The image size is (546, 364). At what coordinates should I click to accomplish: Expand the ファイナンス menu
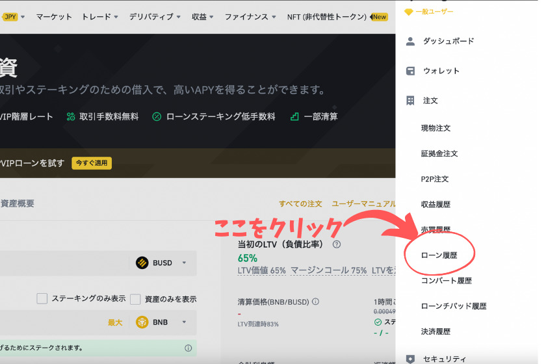[250, 17]
